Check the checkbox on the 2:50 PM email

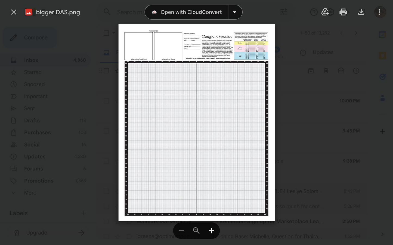106,221
